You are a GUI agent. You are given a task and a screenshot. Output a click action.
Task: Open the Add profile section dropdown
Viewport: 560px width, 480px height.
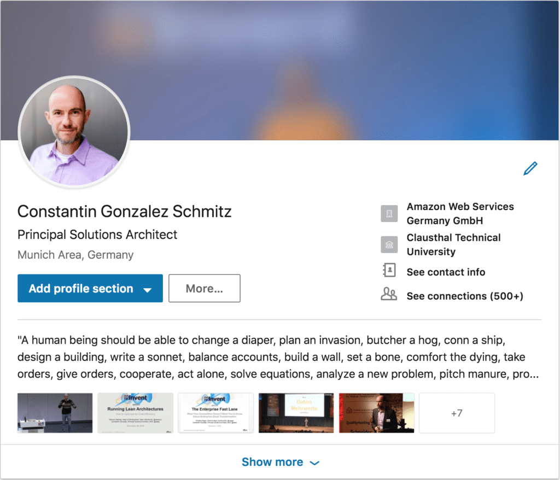pos(90,288)
